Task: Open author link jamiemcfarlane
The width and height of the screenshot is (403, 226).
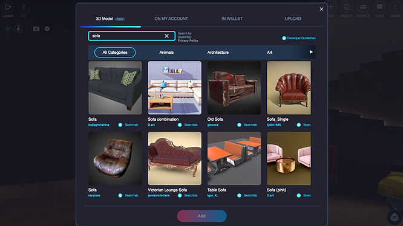Action: (x=159, y=195)
